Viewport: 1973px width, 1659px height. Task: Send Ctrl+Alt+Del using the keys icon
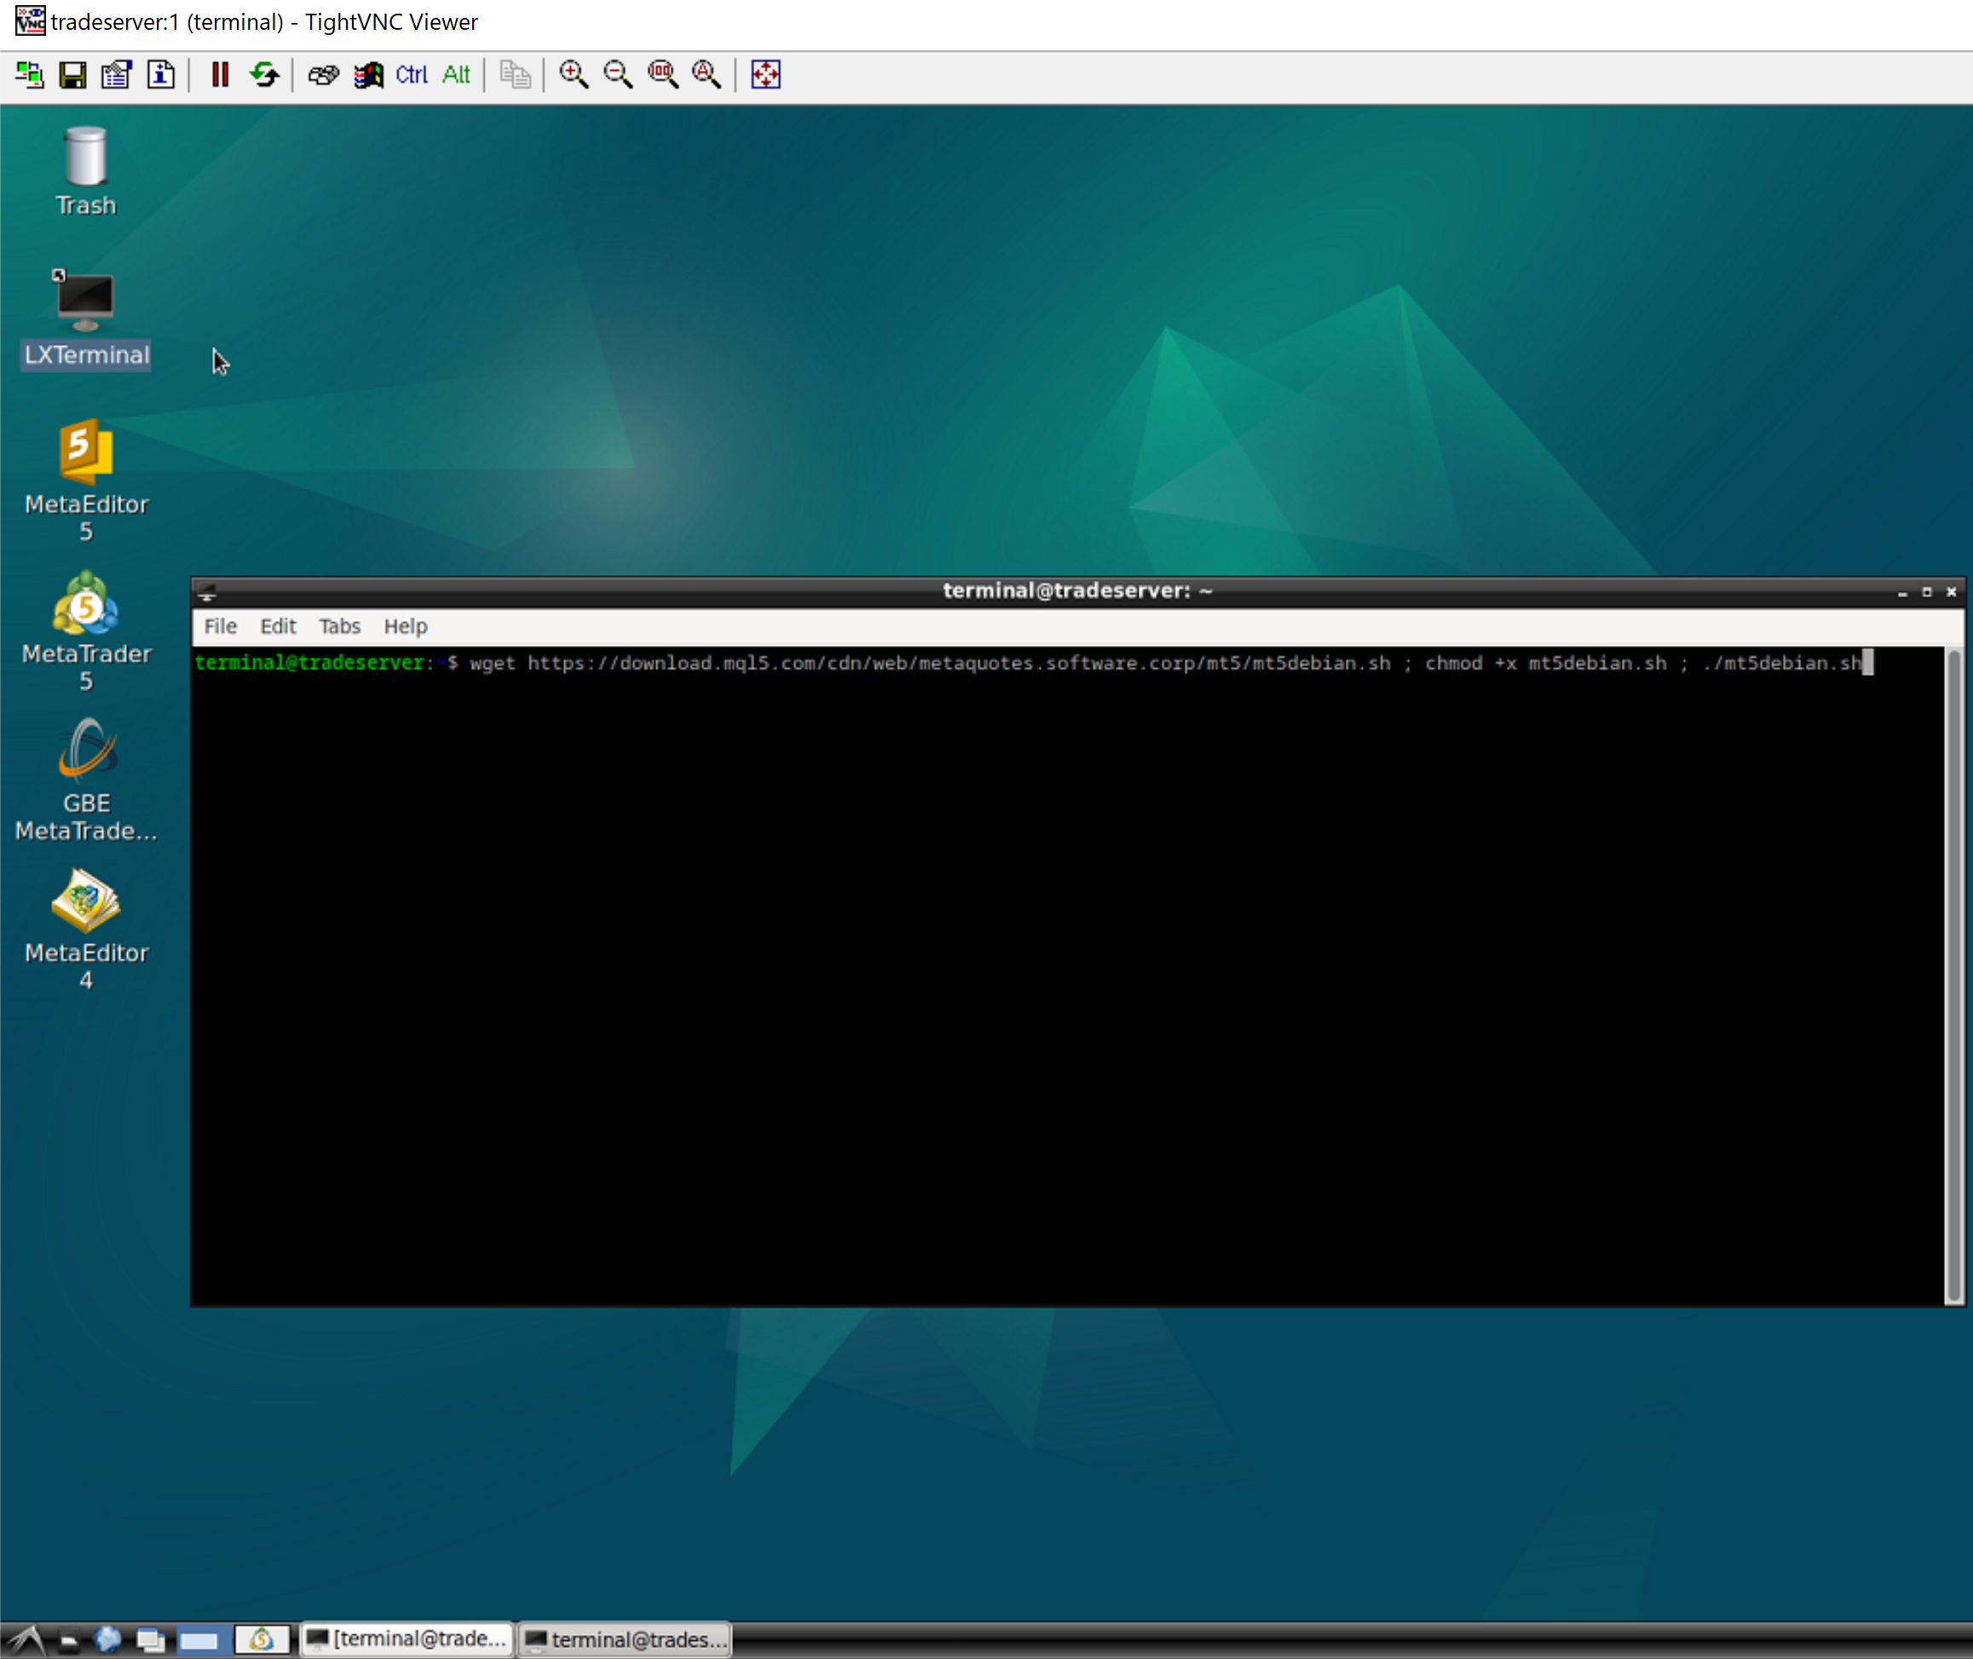(x=324, y=74)
